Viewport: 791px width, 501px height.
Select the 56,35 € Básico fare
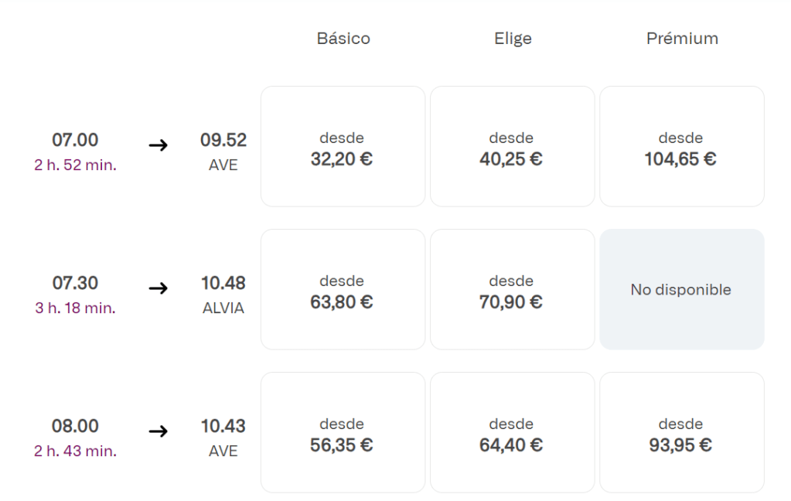(x=343, y=433)
